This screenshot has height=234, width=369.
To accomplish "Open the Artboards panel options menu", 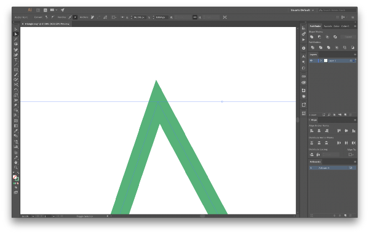I will 355,162.
